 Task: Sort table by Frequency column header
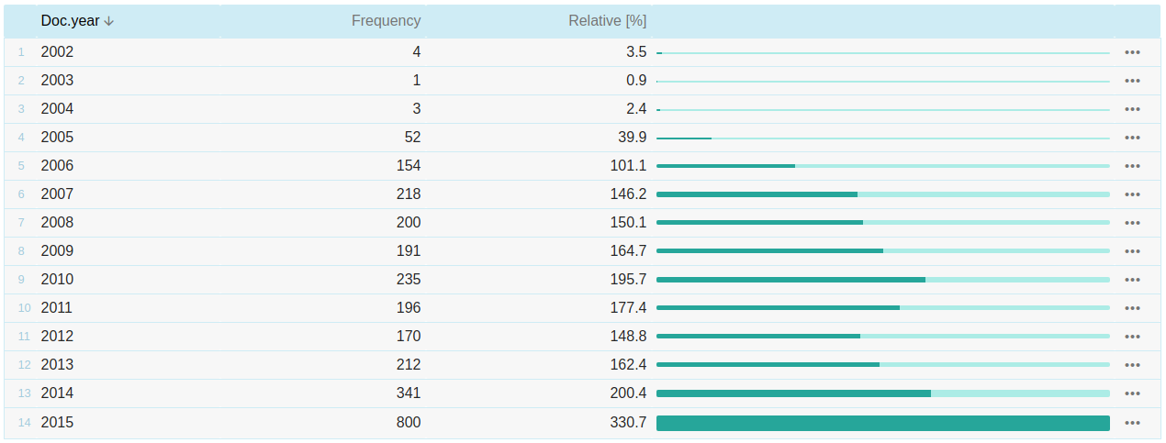click(386, 21)
